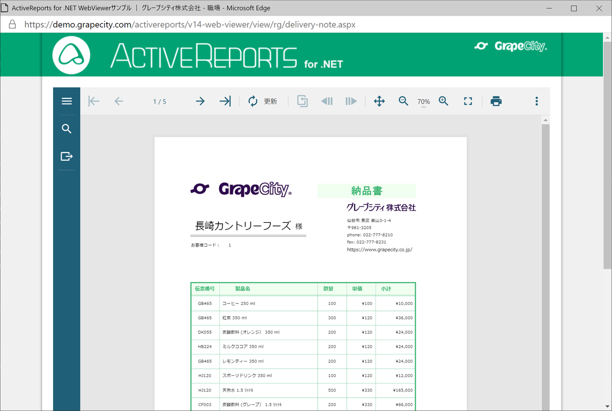This screenshot has width=612, height=411.
Task: Print the report
Action: point(496,101)
